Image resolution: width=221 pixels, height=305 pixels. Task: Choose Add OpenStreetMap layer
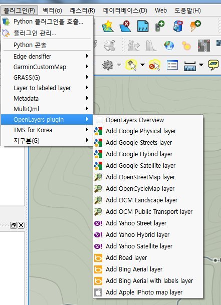coord(148,177)
